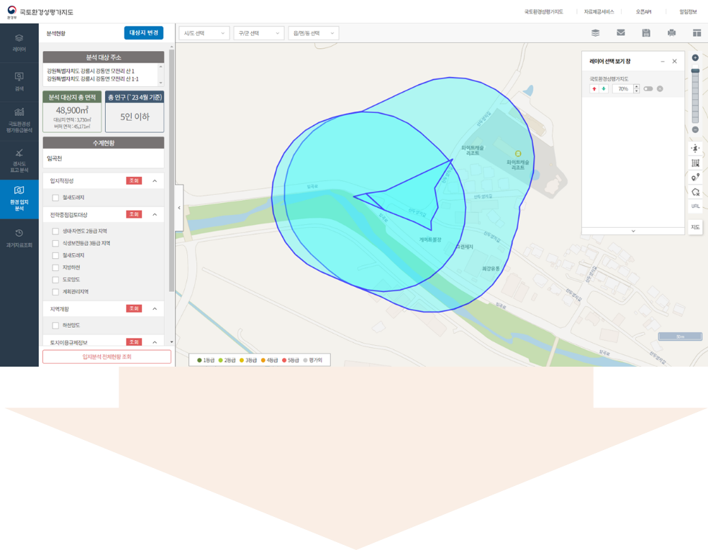Screen dimensions: 708x550
Task: Click the 입지분석 전체현황 조회 button
Action: pyautogui.click(x=106, y=357)
